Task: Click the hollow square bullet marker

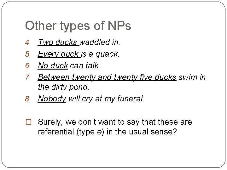Action: (x=28, y=122)
